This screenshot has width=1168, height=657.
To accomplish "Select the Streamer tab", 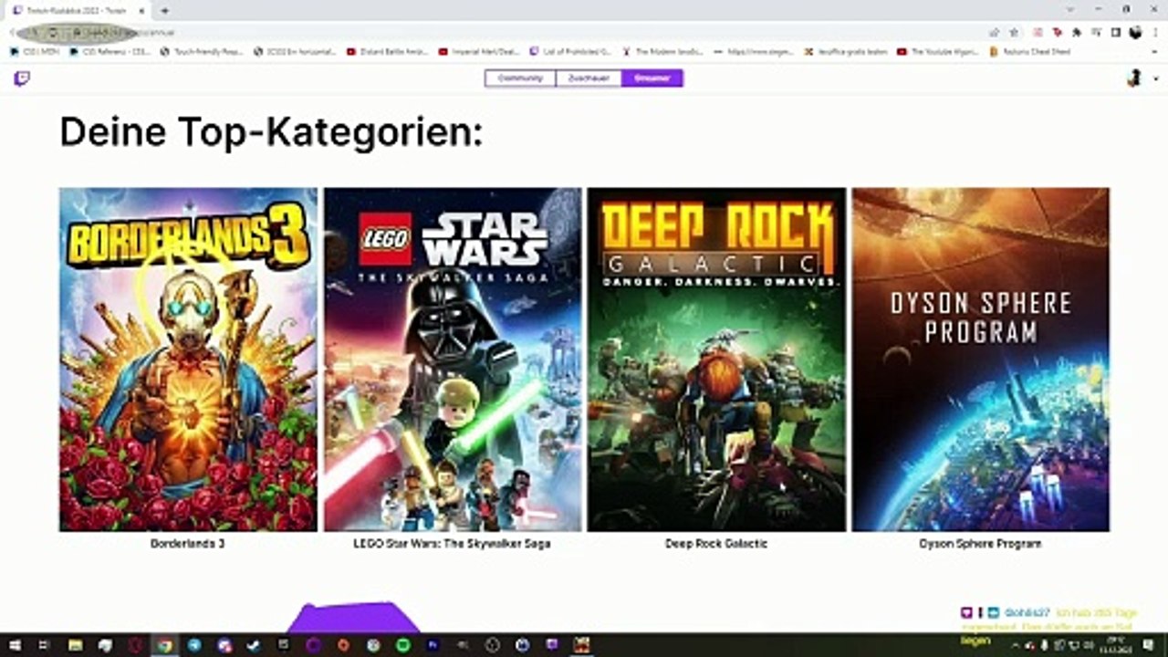I will pyautogui.click(x=652, y=78).
